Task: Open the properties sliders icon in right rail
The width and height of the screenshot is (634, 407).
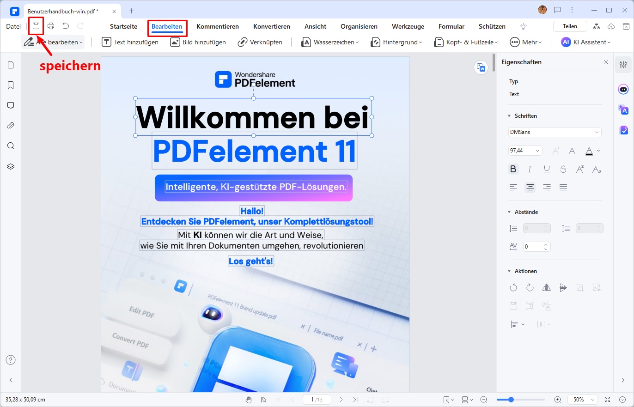Action: point(623,65)
